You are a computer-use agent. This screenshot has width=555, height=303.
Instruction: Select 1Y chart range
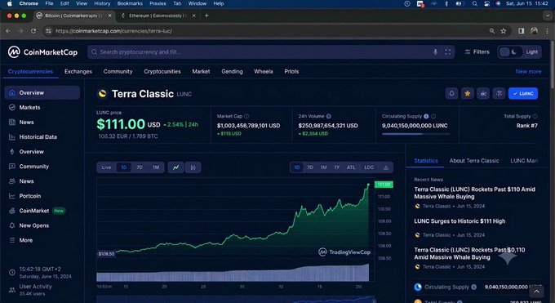(x=336, y=167)
